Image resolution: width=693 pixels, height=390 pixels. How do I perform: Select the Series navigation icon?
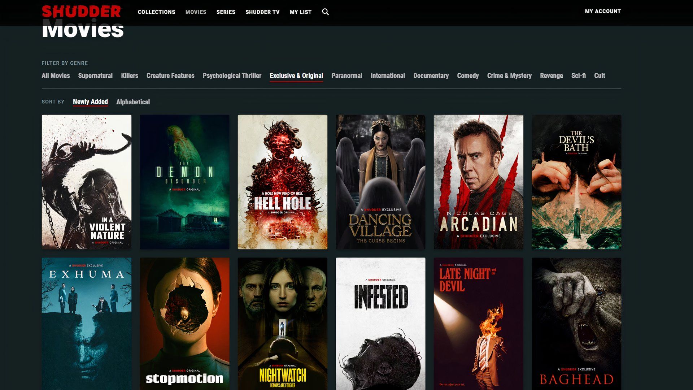click(226, 12)
